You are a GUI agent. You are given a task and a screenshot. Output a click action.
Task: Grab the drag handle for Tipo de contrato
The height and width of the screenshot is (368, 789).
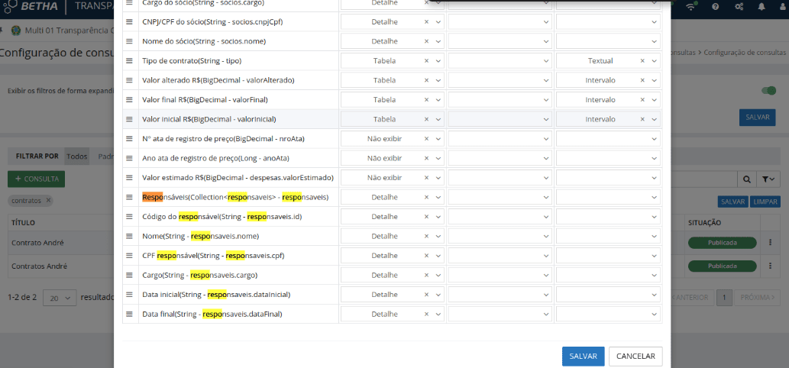[x=129, y=60]
